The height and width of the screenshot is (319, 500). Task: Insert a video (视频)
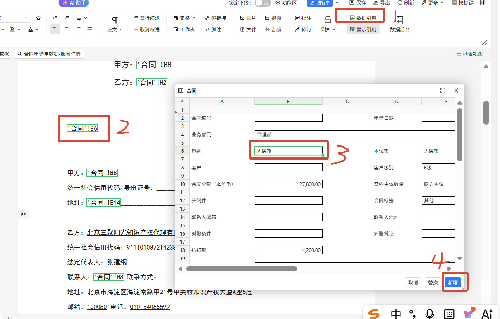pyautogui.click(x=273, y=18)
